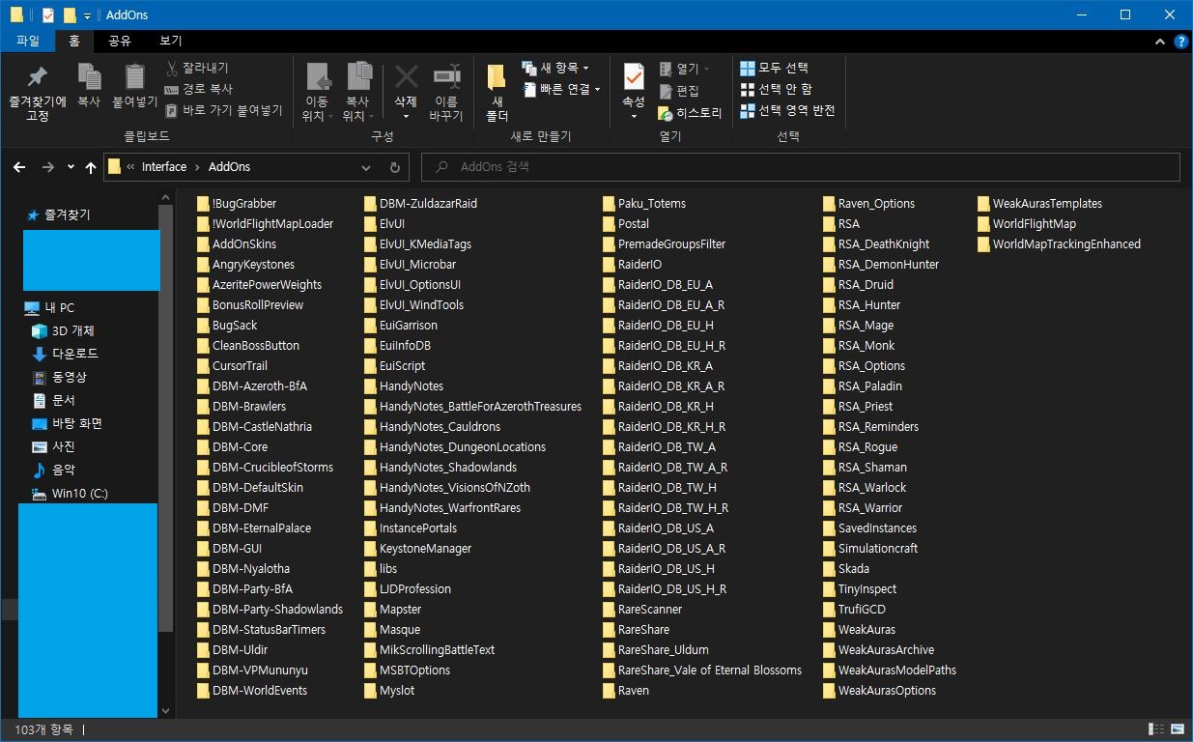
Task: Select the WeakAuras folder
Action: 860,629
